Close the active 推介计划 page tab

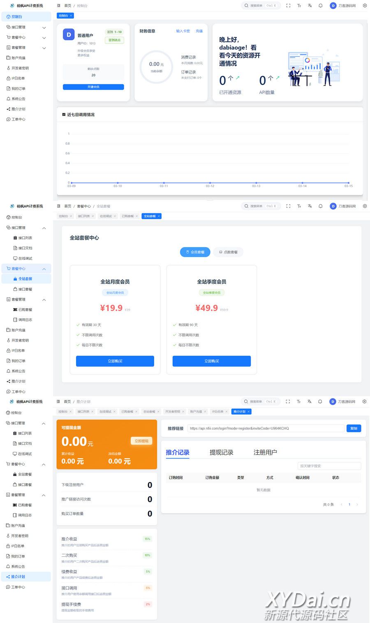tap(248, 412)
